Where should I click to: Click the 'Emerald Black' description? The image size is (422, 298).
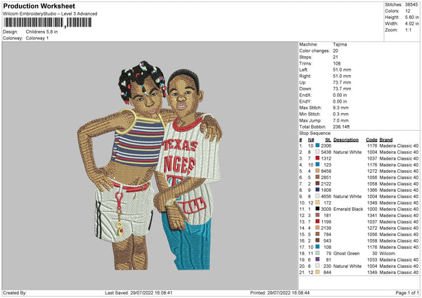(x=348, y=209)
